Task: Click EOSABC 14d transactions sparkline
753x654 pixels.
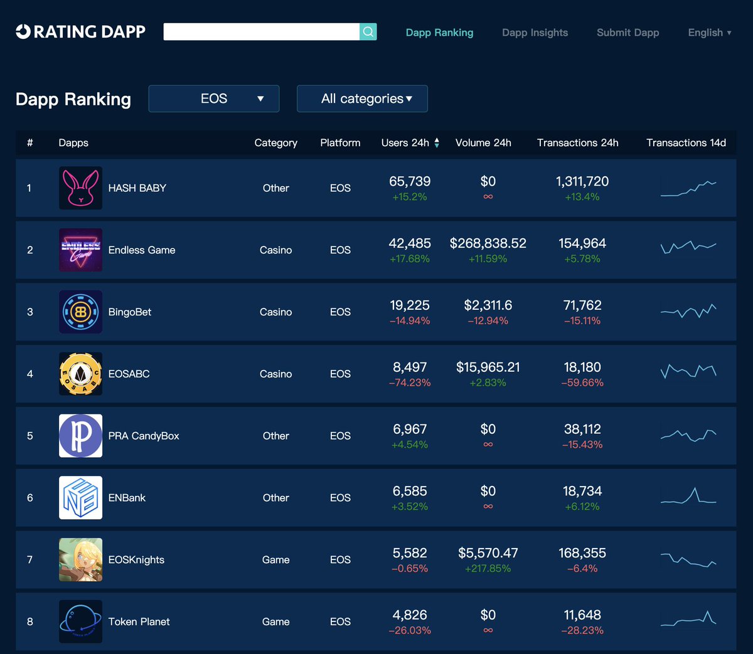Action: click(688, 371)
